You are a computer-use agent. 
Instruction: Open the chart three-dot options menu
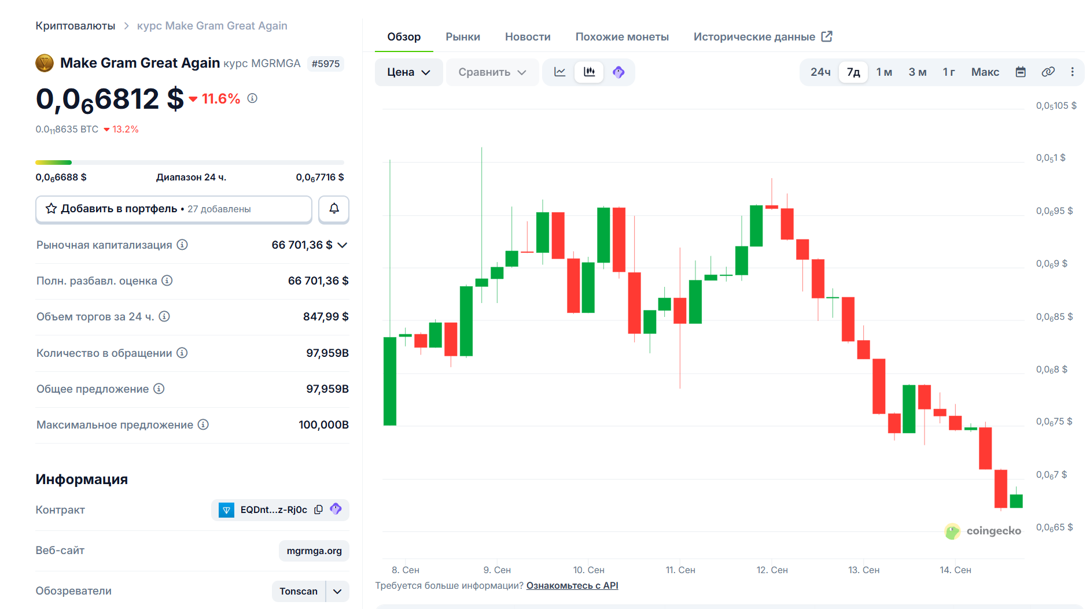pos(1072,72)
